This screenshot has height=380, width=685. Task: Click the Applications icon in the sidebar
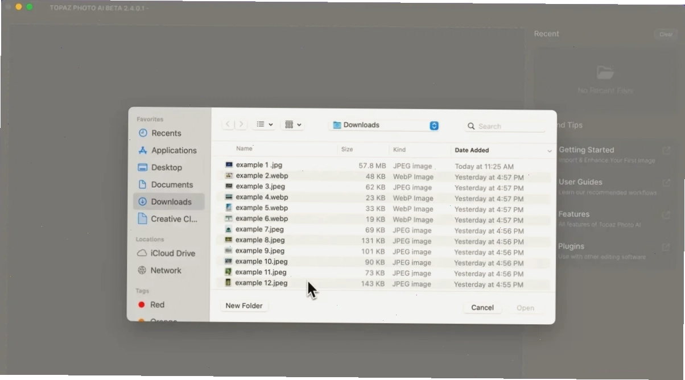143,150
